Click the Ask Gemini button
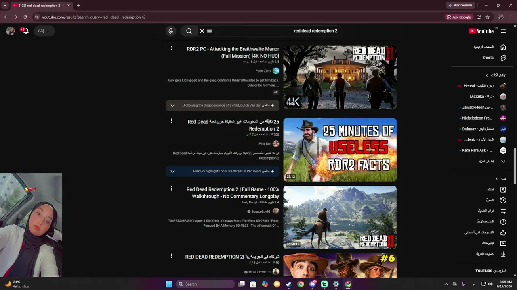Screen dimensions: 517x290 (x=460, y=6)
